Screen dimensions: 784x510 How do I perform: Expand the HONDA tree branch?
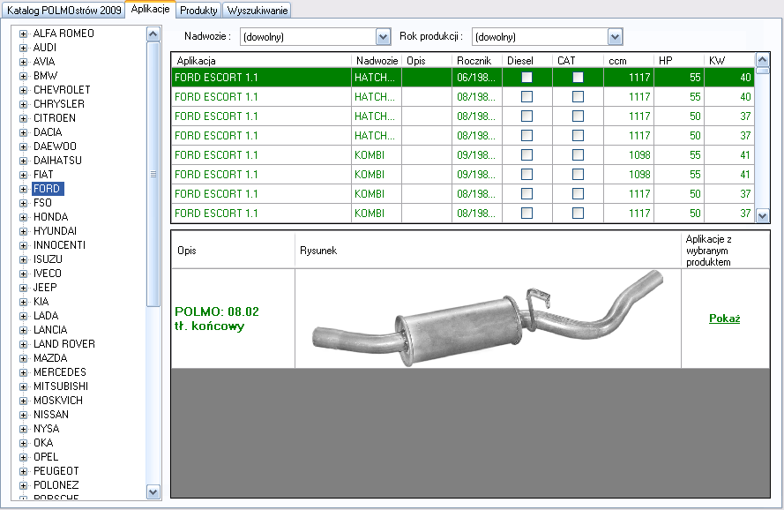23,217
